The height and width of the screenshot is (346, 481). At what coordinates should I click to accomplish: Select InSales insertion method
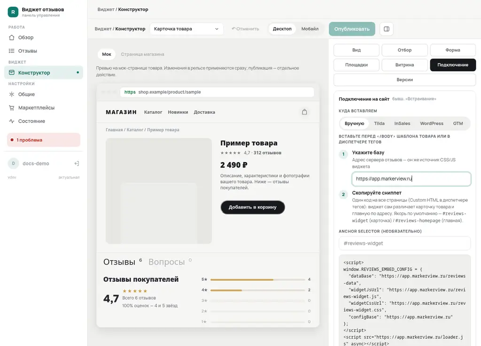[402, 123]
